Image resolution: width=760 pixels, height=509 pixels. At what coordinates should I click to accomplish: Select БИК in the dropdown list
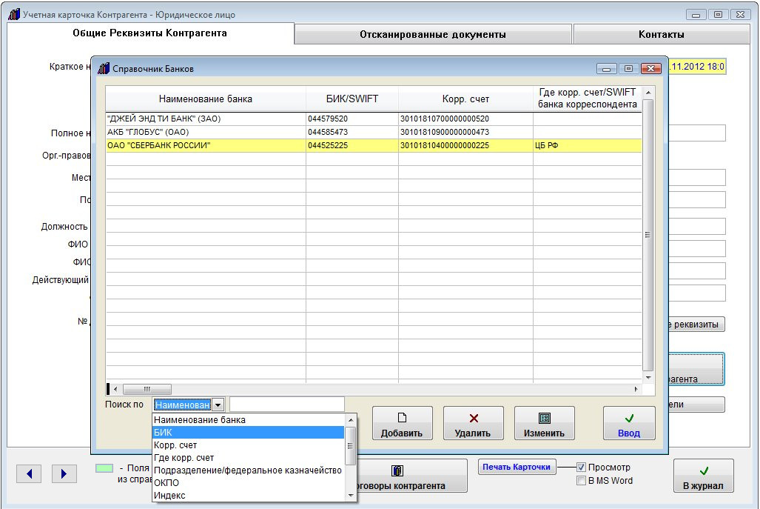coord(248,432)
